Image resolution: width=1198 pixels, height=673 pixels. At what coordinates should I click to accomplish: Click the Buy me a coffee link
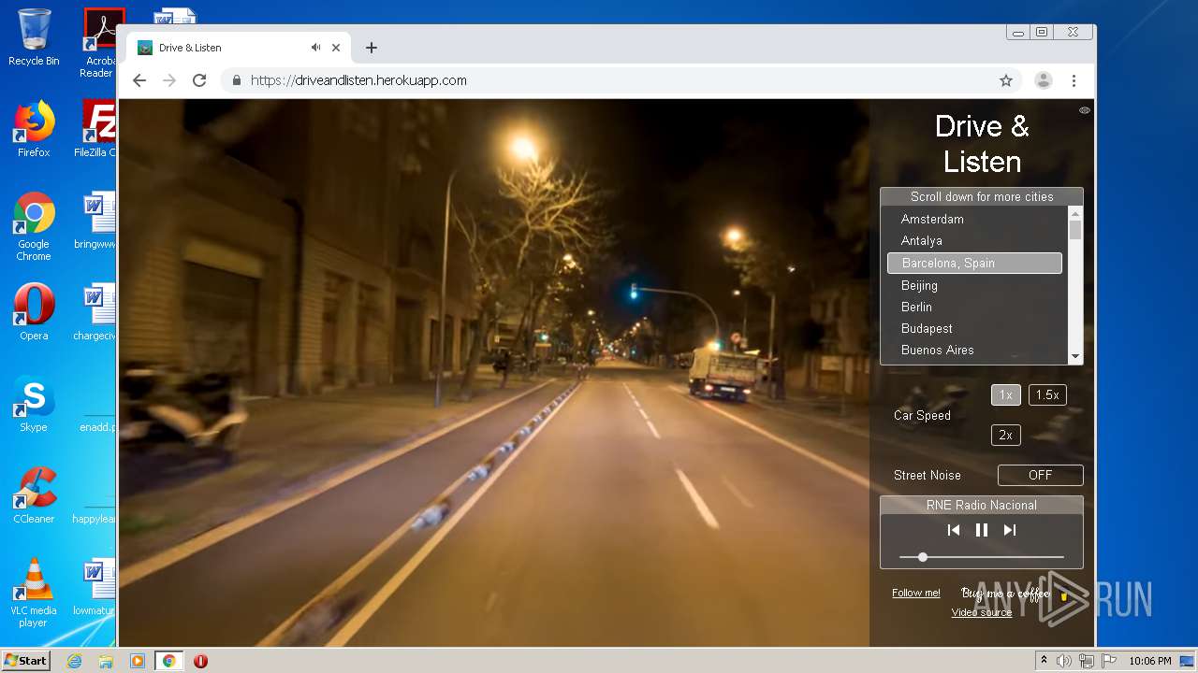click(x=1015, y=594)
